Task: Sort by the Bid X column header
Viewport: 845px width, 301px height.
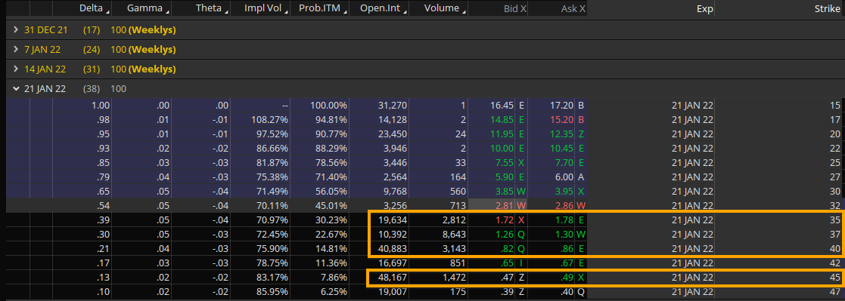Action: click(515, 8)
